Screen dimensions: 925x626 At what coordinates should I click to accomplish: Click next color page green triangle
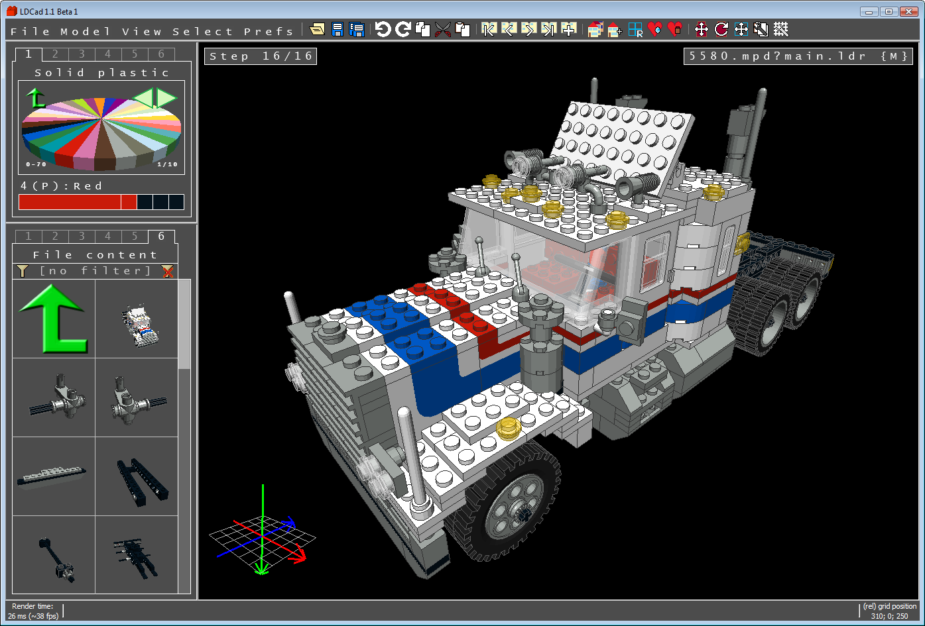(166, 98)
